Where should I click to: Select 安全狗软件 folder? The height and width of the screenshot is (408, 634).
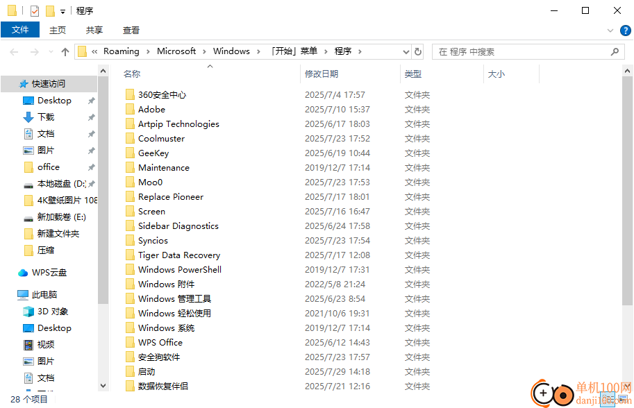[159, 357]
